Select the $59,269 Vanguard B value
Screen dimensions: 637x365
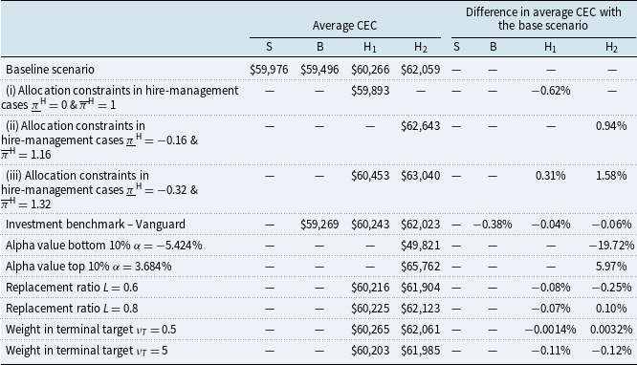point(319,225)
